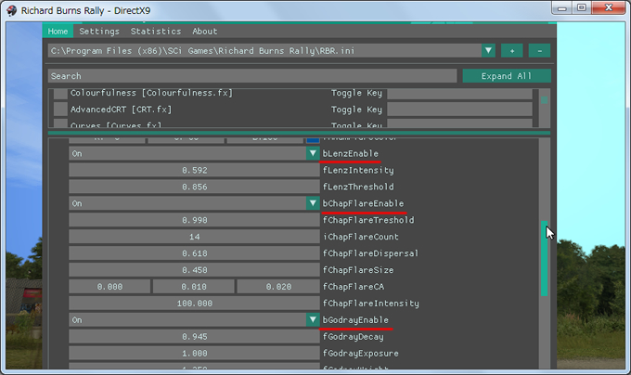Viewport: 631px width, 375px height.
Task: Add a preset with the plus button
Action: coord(512,51)
